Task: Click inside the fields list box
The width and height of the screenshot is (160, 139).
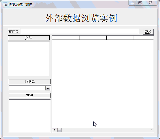Action: (x=30, y=116)
